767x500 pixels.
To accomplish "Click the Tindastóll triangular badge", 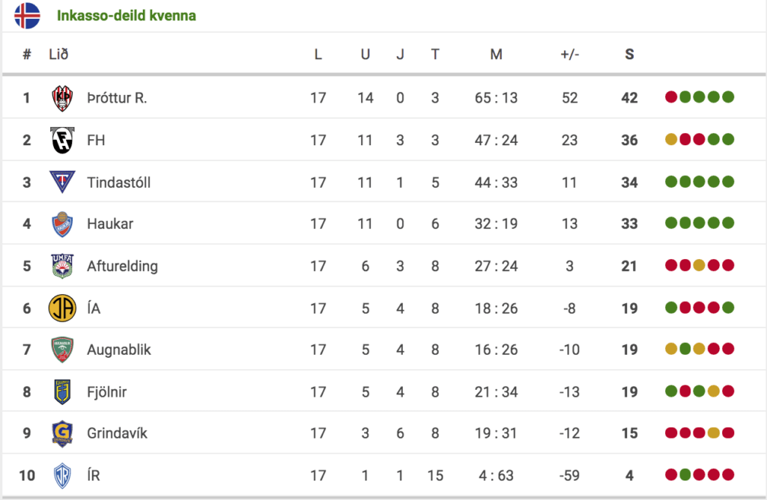I will [x=62, y=182].
